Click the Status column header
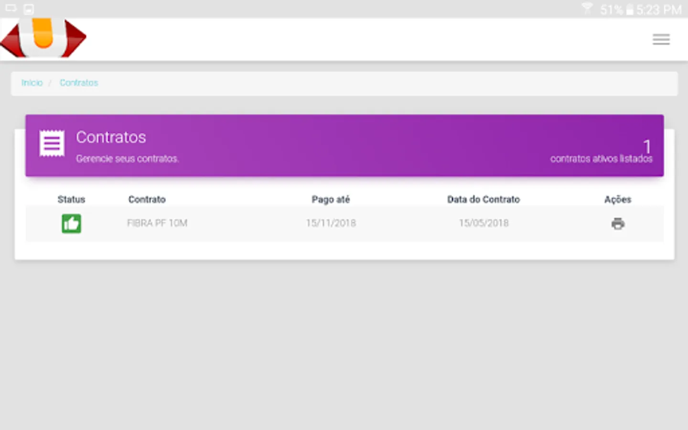The image size is (688, 430). click(x=71, y=199)
